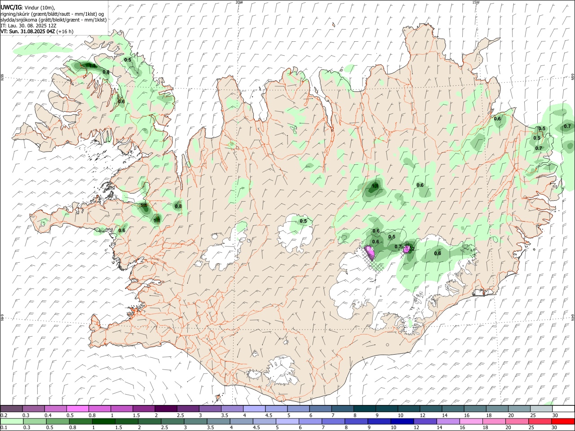Select the '1.5' number under bottom legend row
Screen dimensions: 575x431
pyautogui.click(x=119, y=428)
